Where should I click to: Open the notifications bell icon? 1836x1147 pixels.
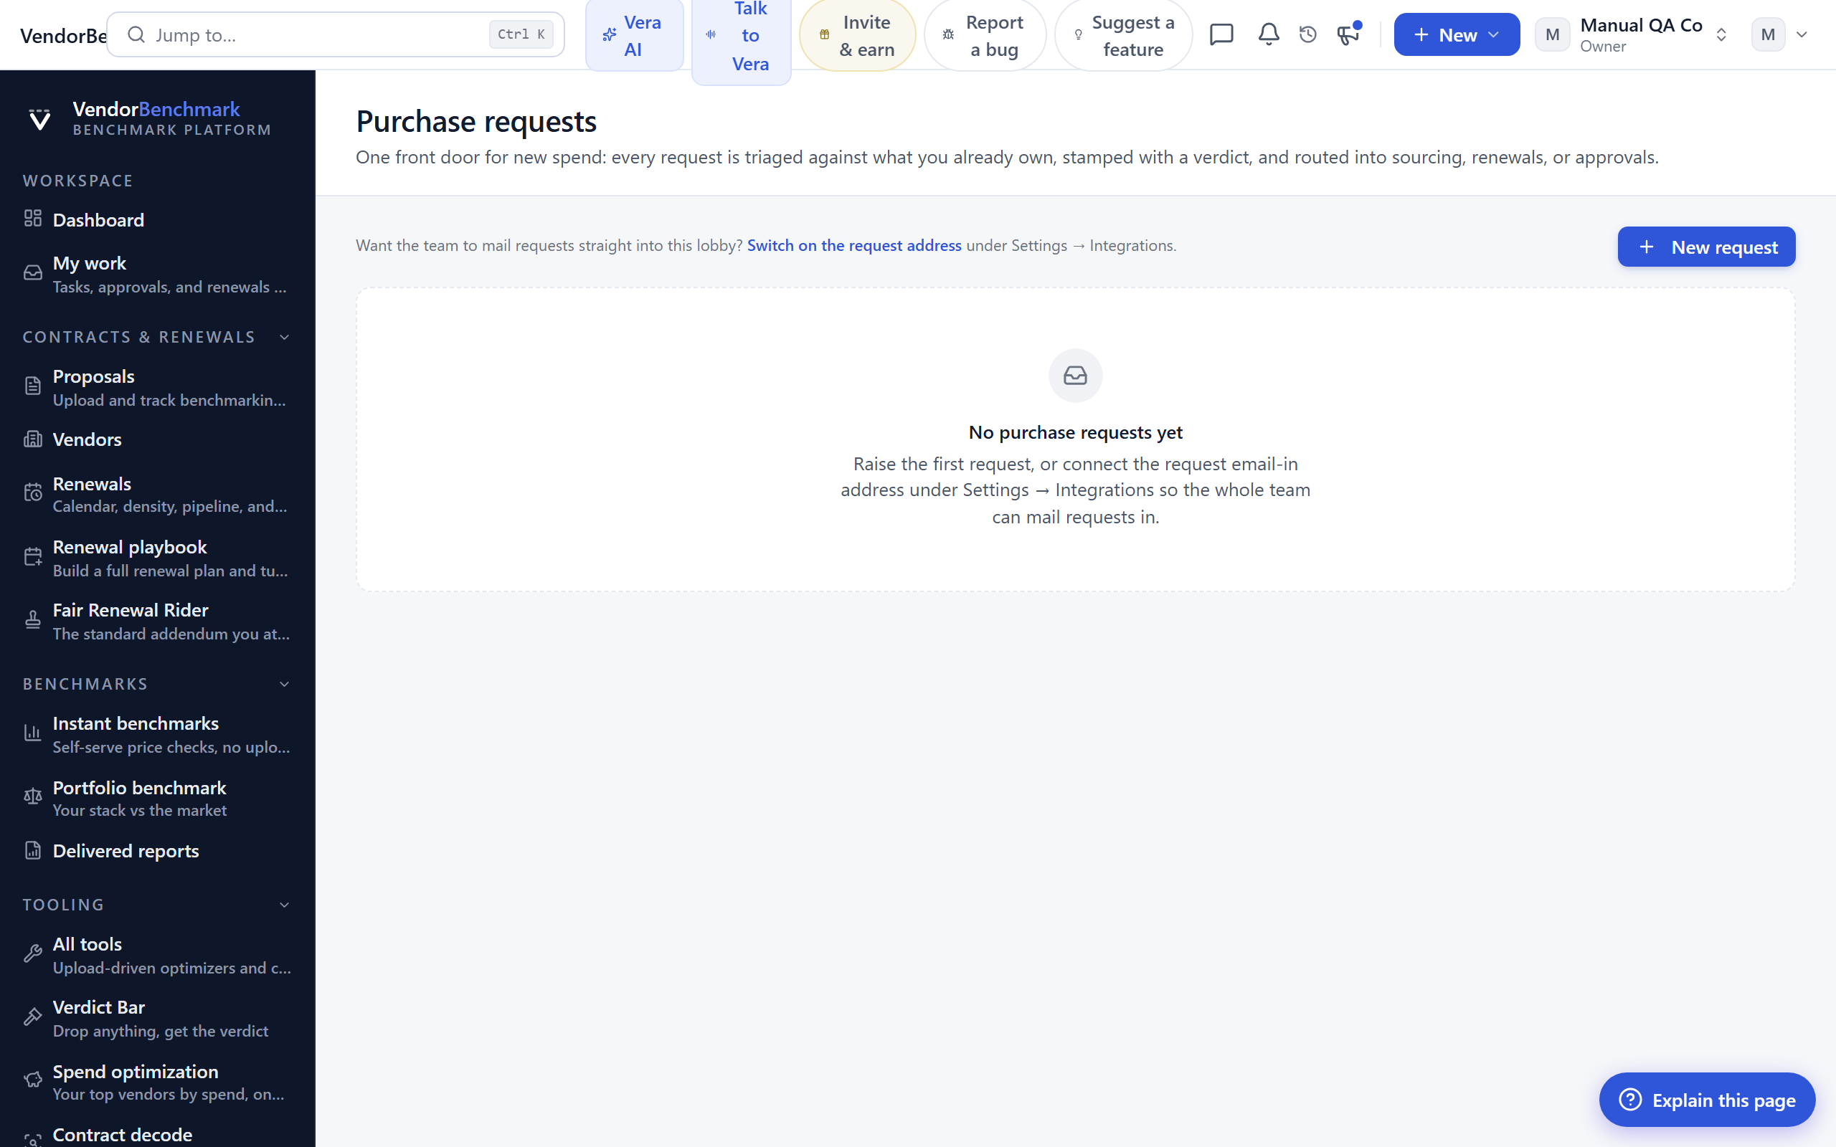[x=1269, y=34]
